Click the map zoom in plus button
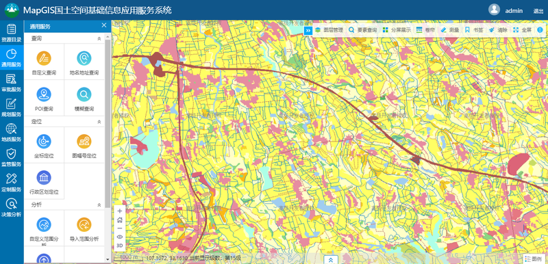Viewport: 548px width, 264px height. pyautogui.click(x=119, y=211)
